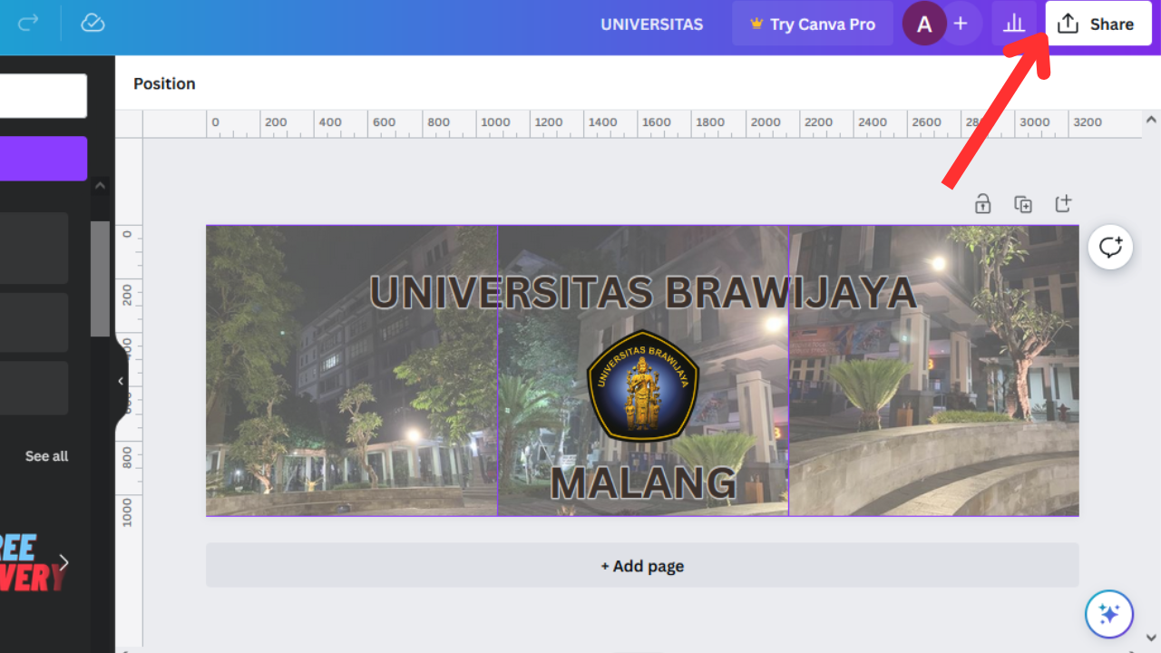Click the last grey sidebar thumbnail placeholder
1161x653 pixels.
click(x=34, y=388)
